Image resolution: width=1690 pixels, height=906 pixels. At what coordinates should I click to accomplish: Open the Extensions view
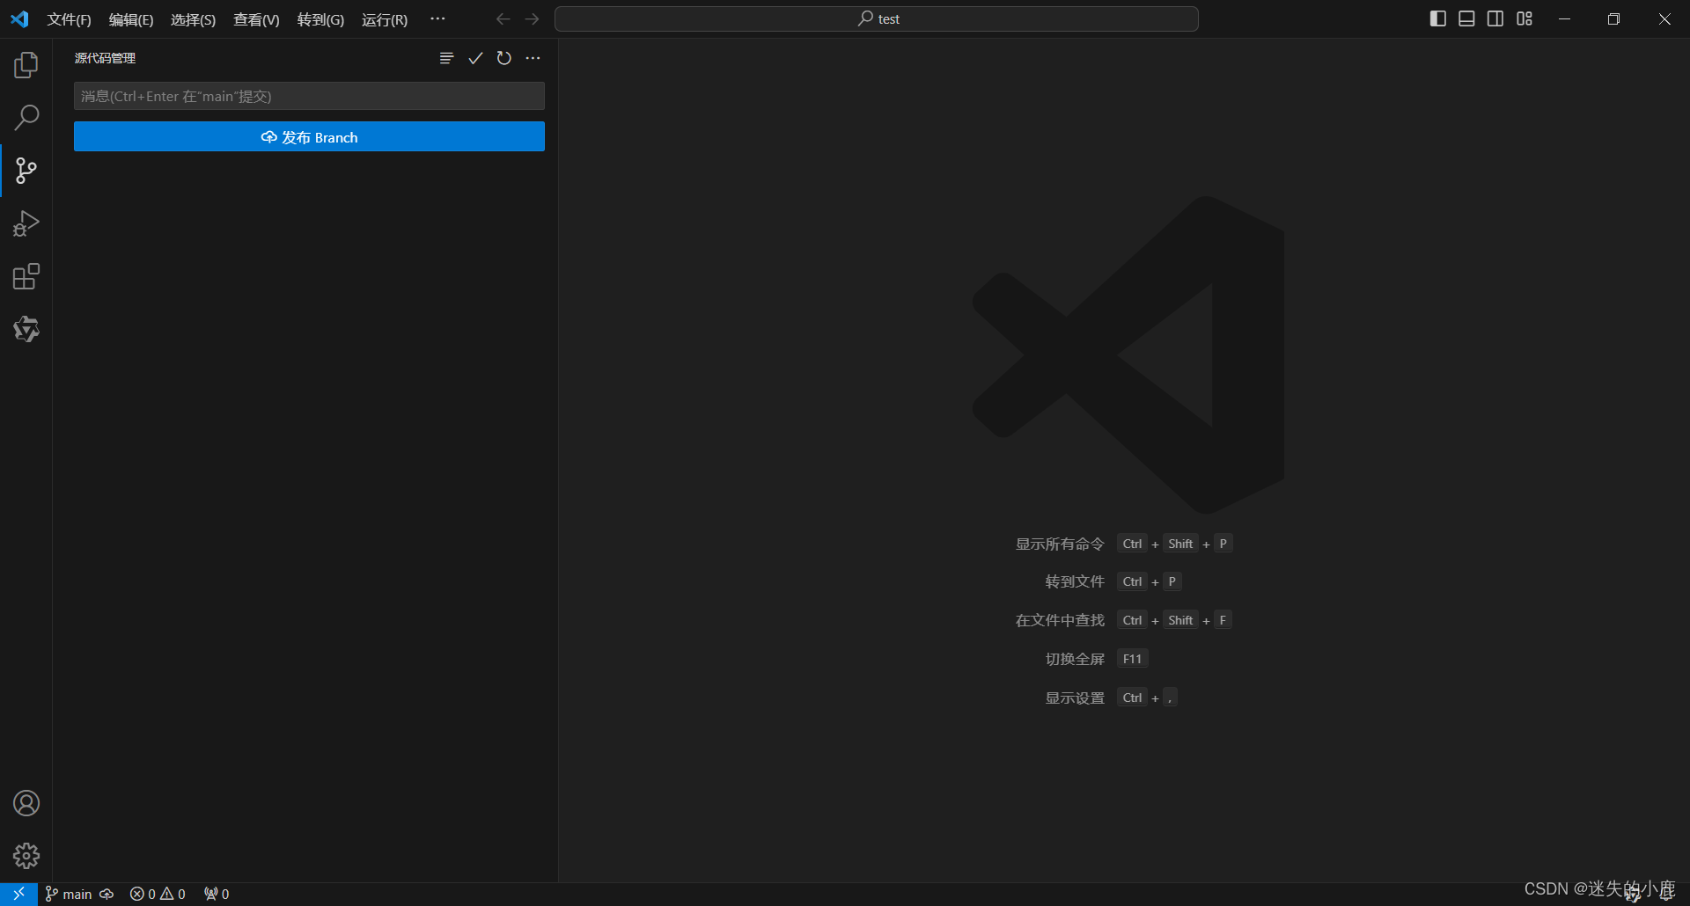coord(26,276)
